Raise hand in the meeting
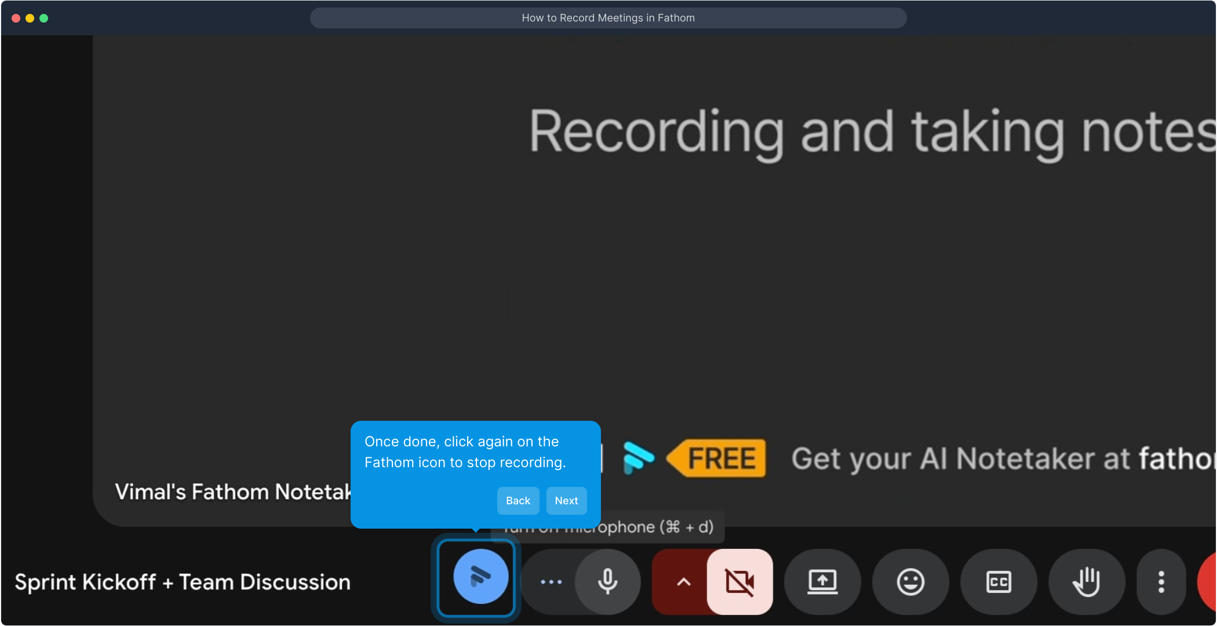Screen dimensions: 1217x626 tap(1087, 582)
